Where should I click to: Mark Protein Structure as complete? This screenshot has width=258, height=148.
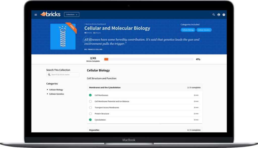click(90, 114)
